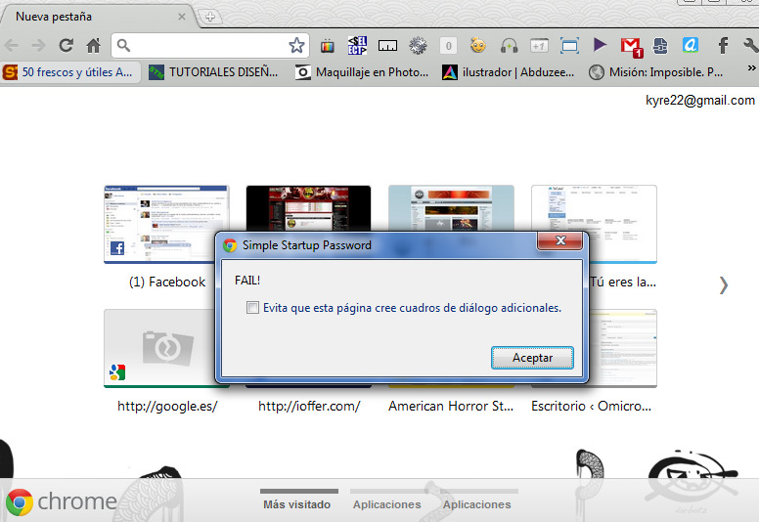Viewport: 759px width, 522px height.
Task: Open the blue letter a extension
Action: click(691, 46)
